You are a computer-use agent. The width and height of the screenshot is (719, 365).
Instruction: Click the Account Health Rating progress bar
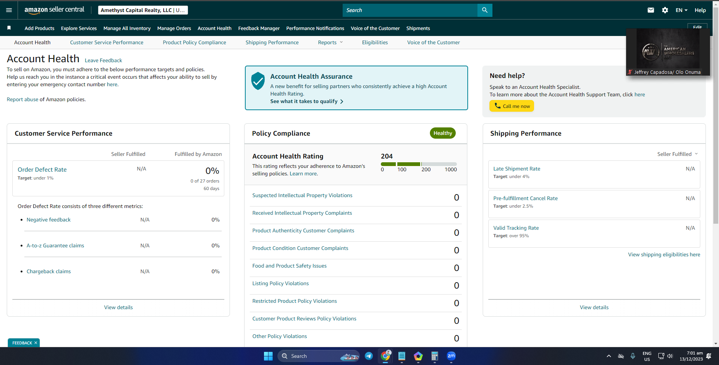click(x=419, y=164)
